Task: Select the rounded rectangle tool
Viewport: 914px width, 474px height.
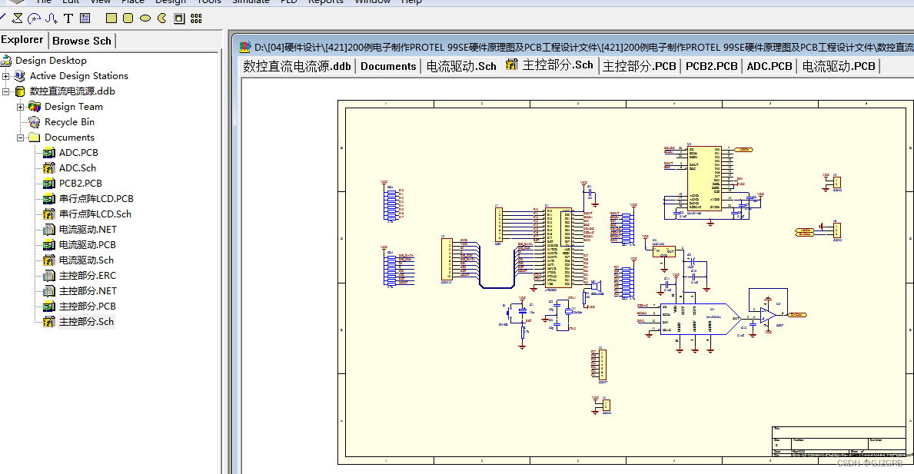Action: pyautogui.click(x=128, y=18)
